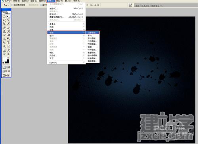Select the Type tool (T icon)

pos(8,43)
